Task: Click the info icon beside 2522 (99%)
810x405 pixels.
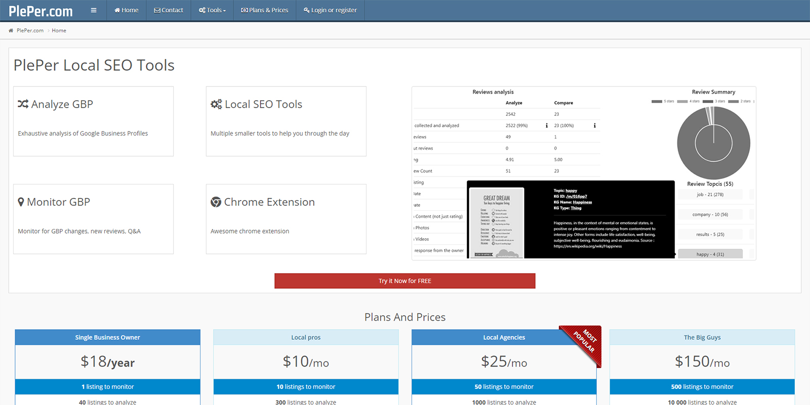Action: tap(547, 125)
